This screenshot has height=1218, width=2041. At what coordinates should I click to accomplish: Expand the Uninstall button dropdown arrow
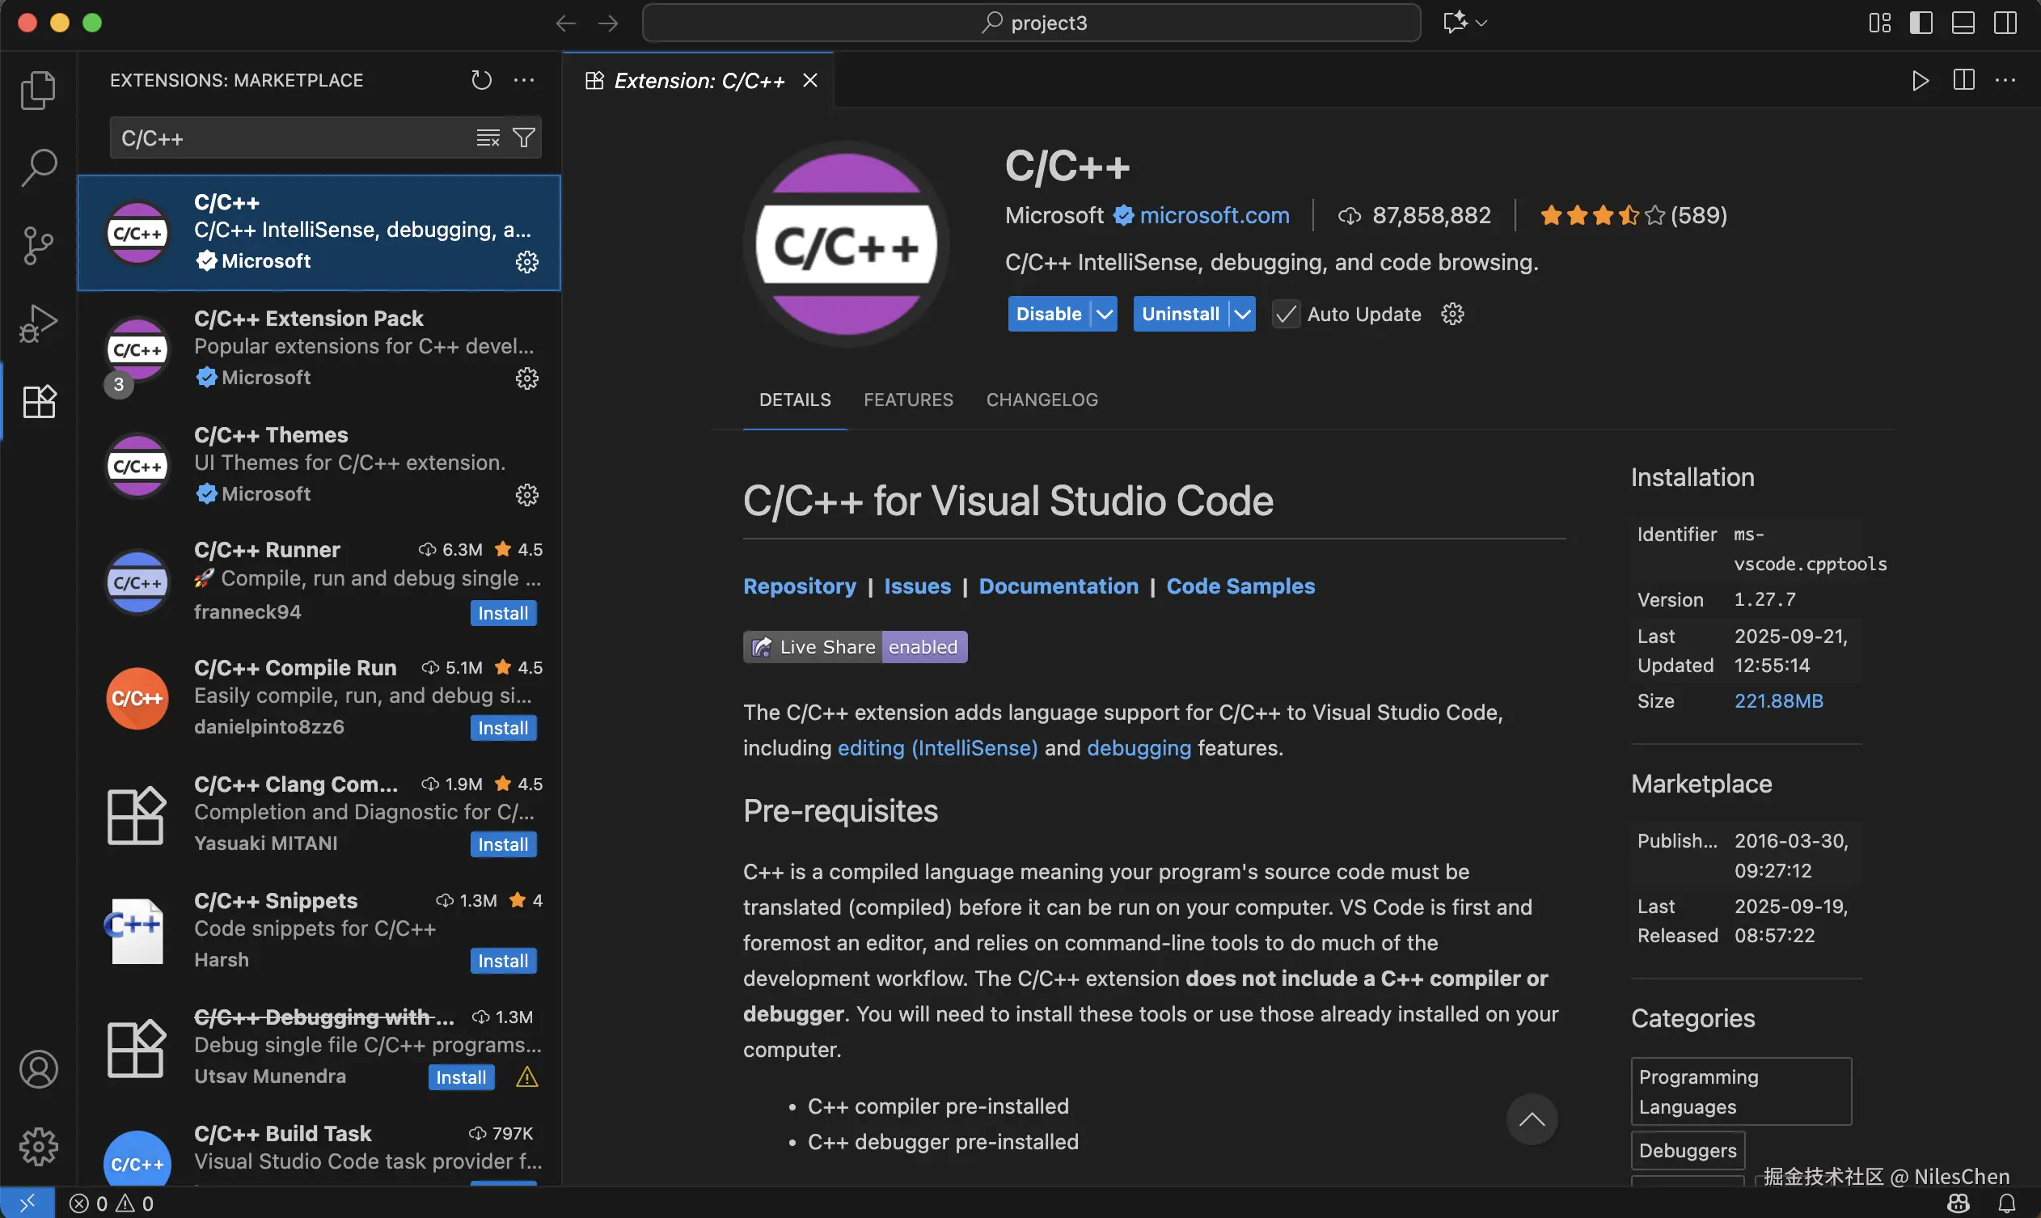[1243, 315]
